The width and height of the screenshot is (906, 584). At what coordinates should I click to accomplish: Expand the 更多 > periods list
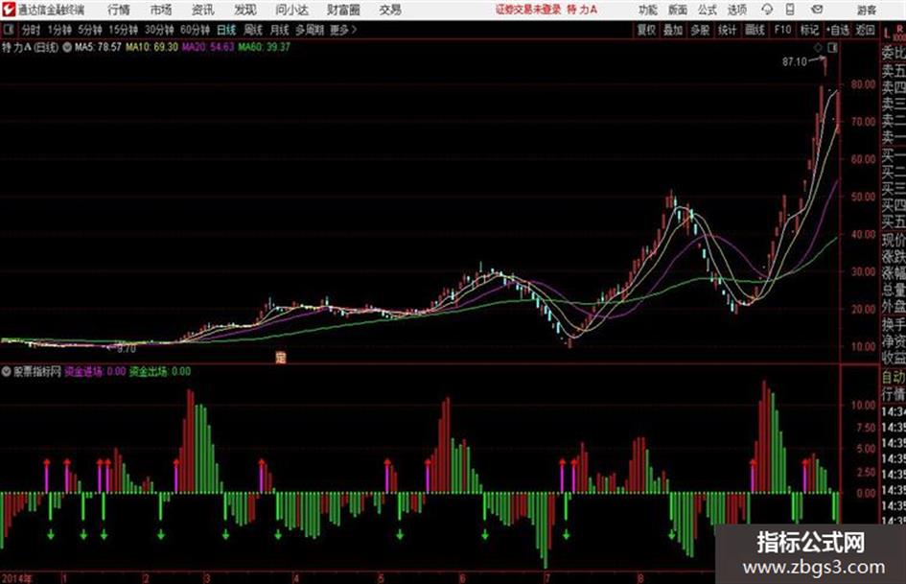(344, 30)
